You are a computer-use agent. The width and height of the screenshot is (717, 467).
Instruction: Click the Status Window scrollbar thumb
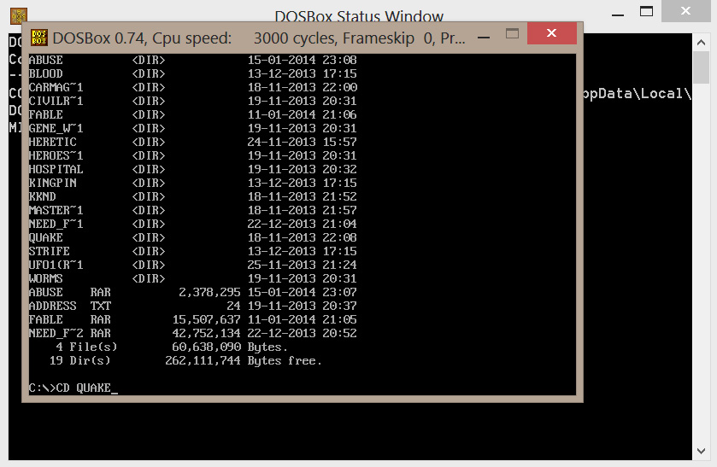(x=701, y=67)
